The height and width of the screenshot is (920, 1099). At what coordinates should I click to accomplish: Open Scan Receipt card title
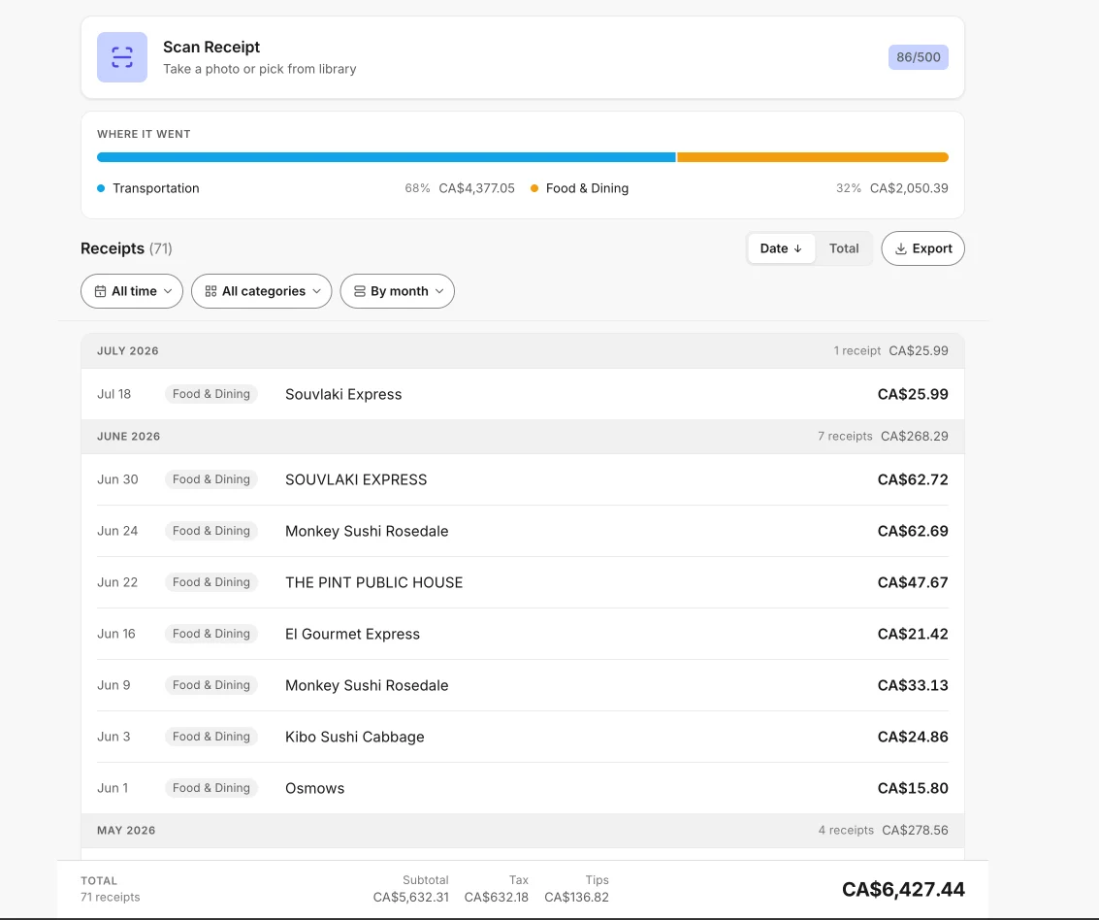[x=211, y=47]
